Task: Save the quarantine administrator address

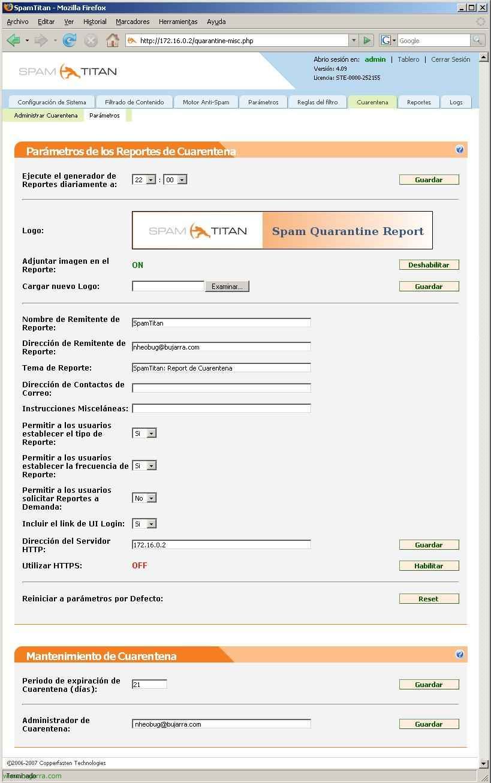Action: [x=429, y=724]
